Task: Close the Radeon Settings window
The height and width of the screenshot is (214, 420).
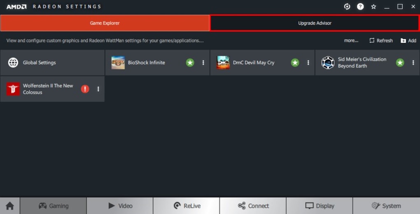Action: point(413,7)
